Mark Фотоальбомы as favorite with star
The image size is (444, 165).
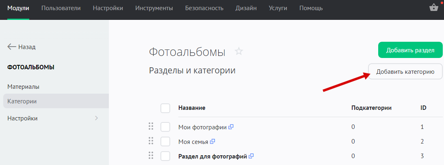(x=239, y=51)
